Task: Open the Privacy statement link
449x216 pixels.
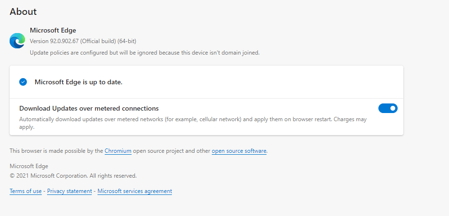Action: pyautogui.click(x=70, y=191)
